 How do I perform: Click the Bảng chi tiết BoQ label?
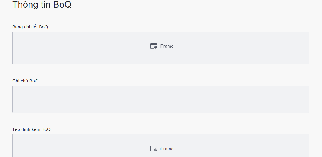(x=30, y=27)
